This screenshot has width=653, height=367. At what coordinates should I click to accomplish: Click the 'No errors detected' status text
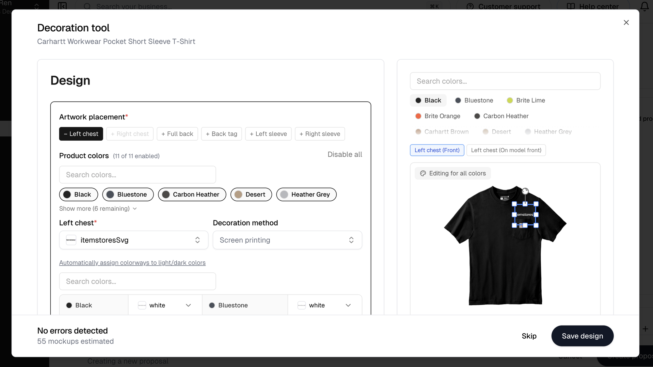coord(72,331)
